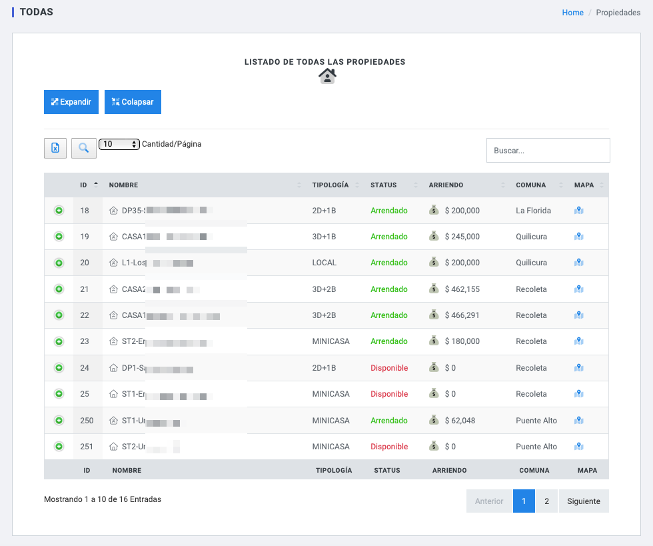Expand row details for ID 251
653x546 pixels.
[59, 447]
